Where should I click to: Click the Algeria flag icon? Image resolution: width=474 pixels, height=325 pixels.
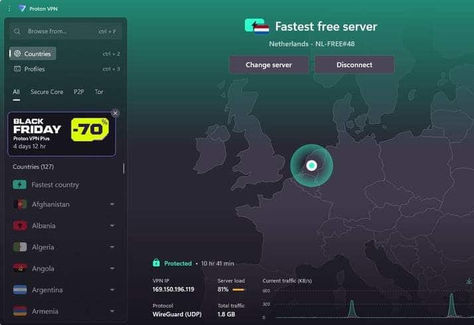click(20, 247)
